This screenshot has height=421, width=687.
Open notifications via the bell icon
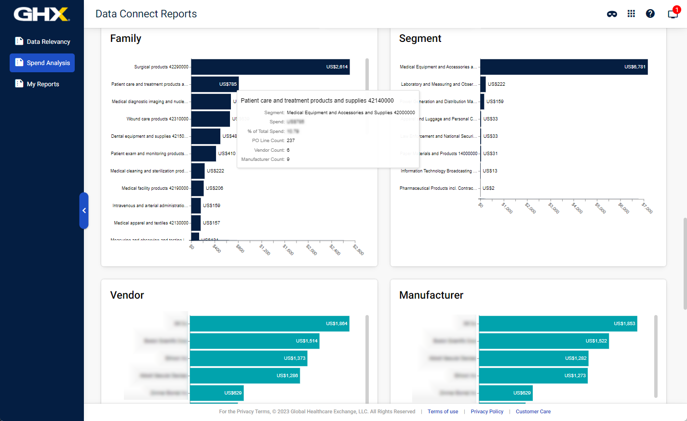coord(672,14)
